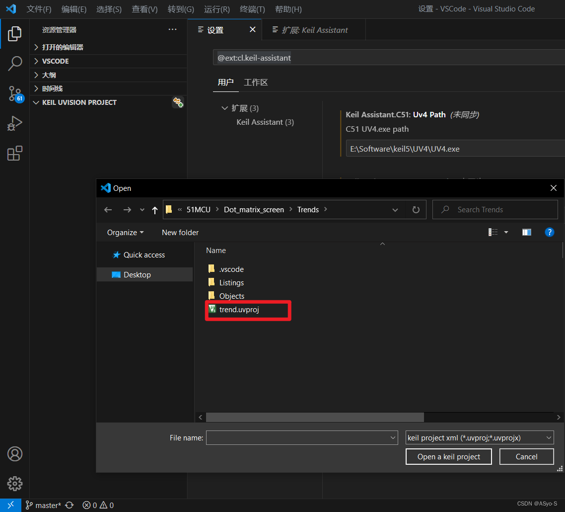Open the Explorer view in activity bar
565x512 pixels.
(14, 34)
